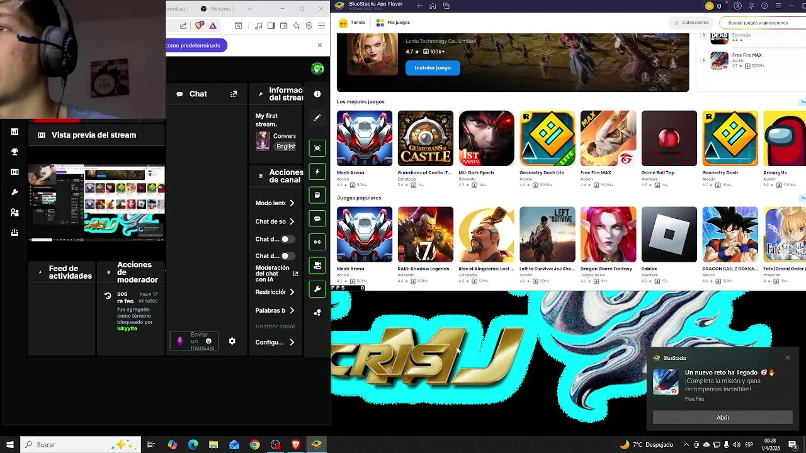Image resolution: width=806 pixels, height=453 pixels.
Task: Click the 'Instalar juego' button
Action: 433,67
